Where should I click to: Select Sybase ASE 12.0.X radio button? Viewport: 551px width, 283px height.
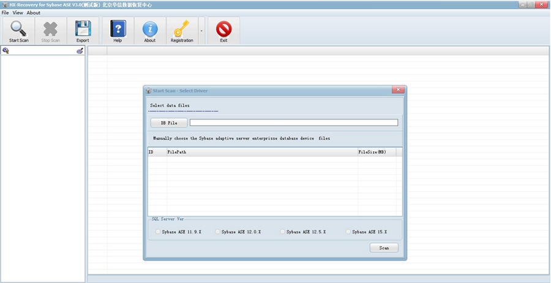(x=217, y=232)
